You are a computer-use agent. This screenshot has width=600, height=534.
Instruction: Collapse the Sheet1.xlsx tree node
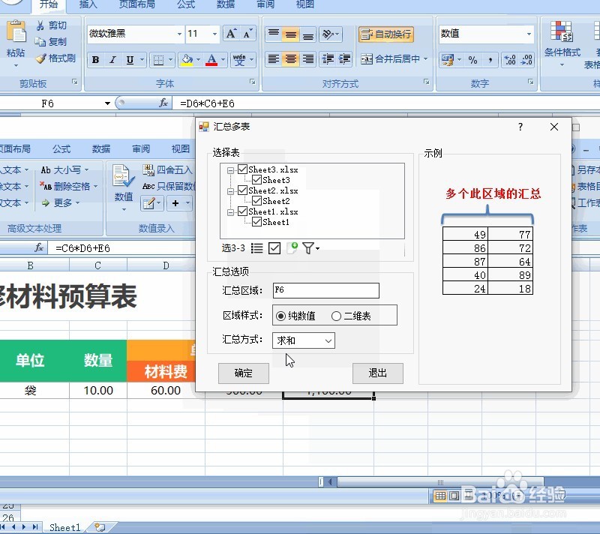coord(230,212)
